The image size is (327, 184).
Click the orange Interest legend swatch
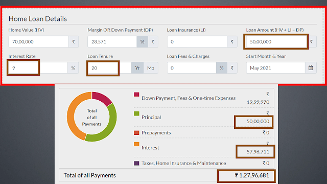[x=136, y=144]
